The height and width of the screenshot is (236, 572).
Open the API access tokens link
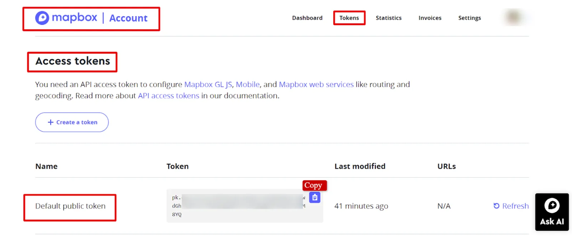(x=168, y=95)
